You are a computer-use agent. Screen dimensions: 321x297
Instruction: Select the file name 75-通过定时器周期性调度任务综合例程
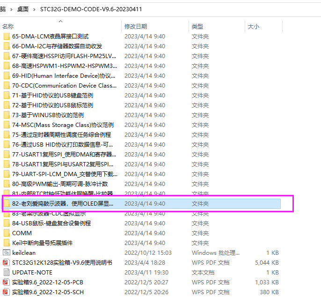[x=61, y=135]
